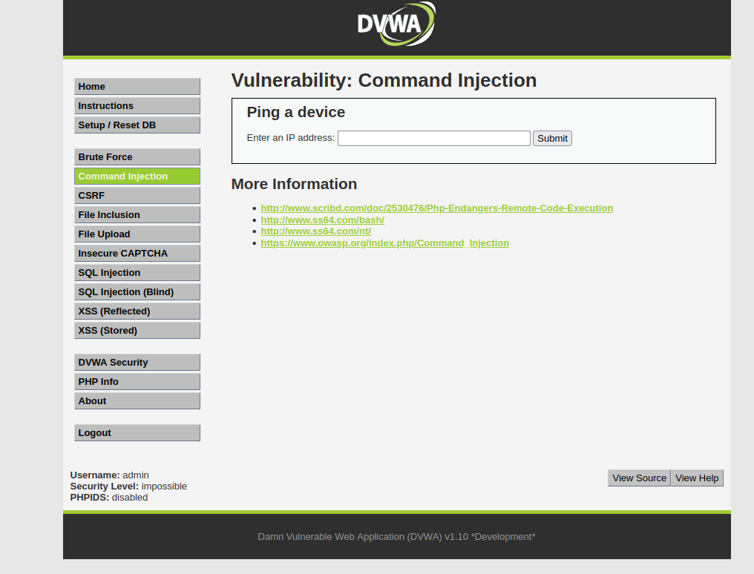The width and height of the screenshot is (754, 574).
Task: Open the scribd Php-Endangers-Remote-Code-Execution link
Action: [436, 208]
